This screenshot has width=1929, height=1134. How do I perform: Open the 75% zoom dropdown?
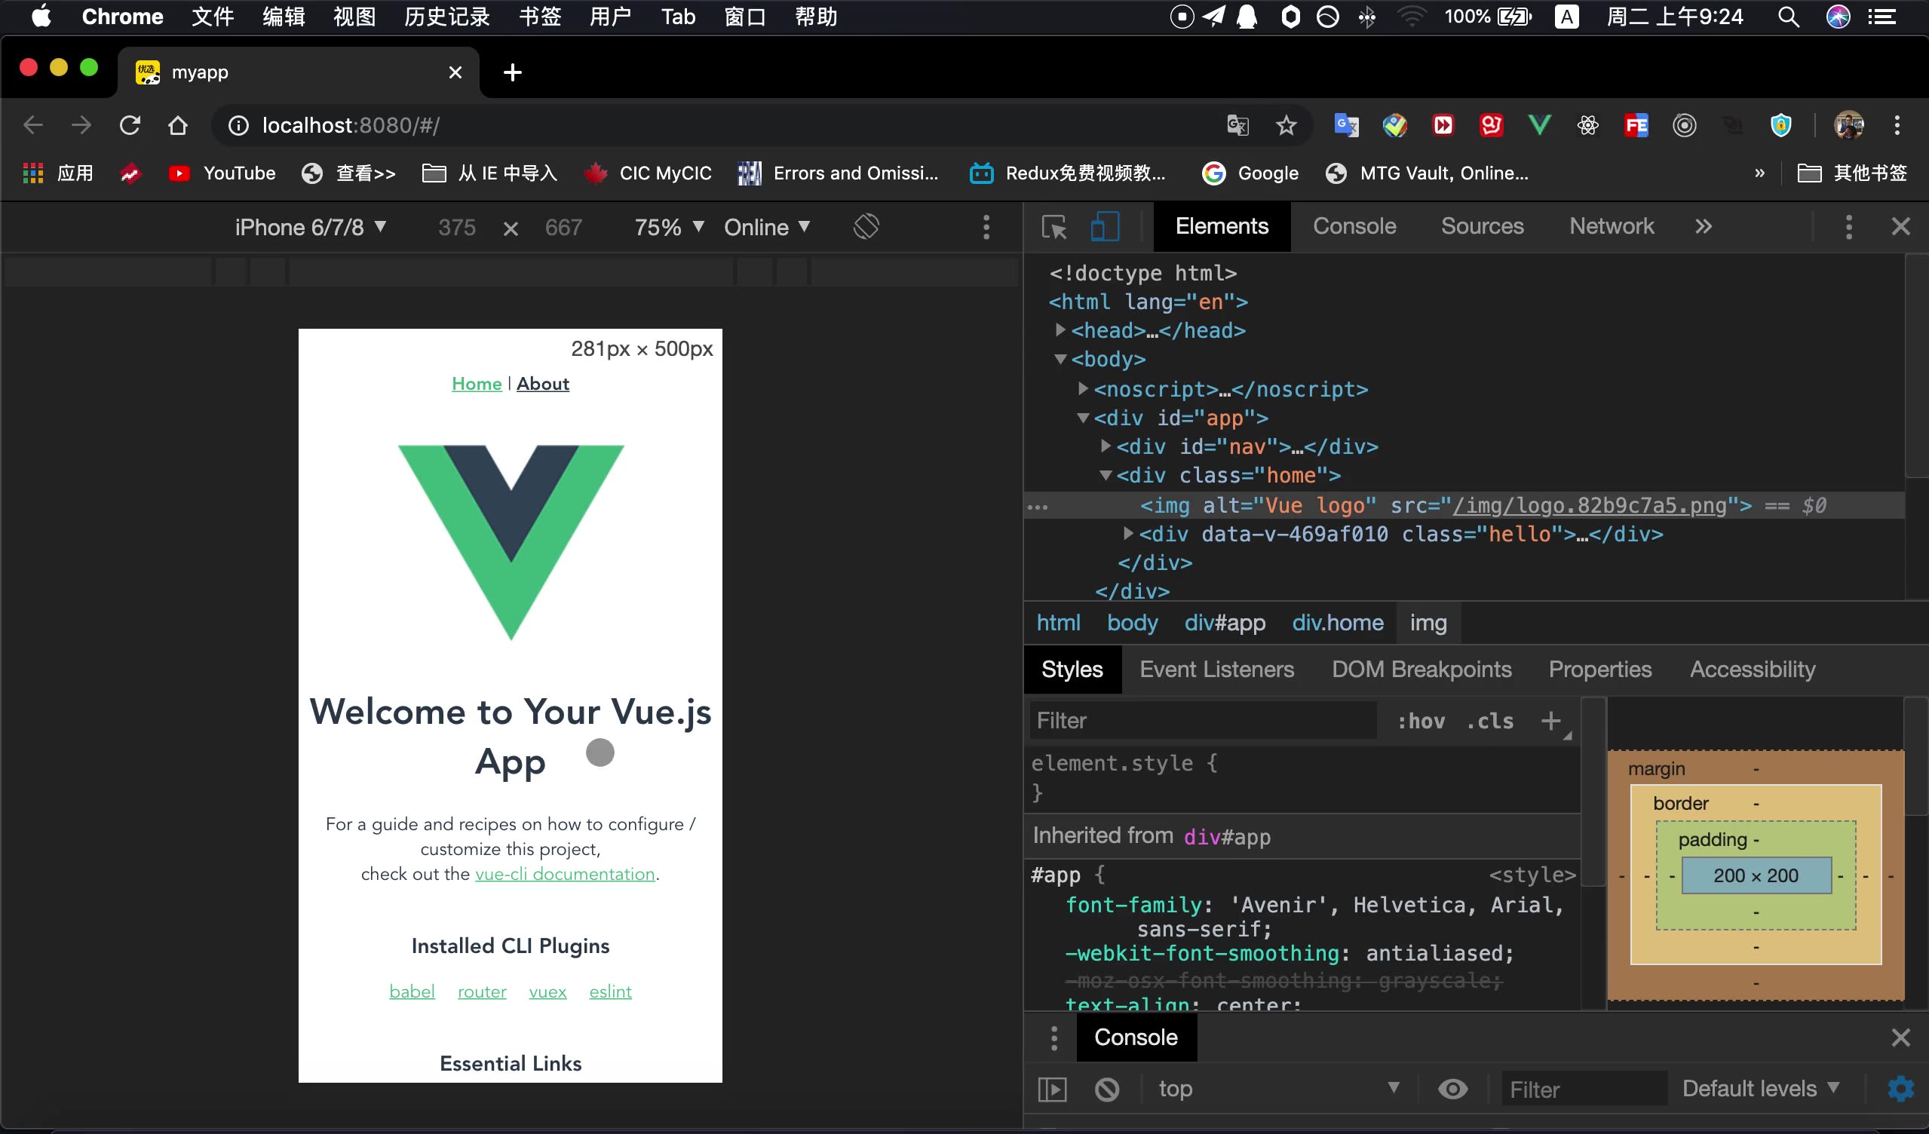(668, 227)
